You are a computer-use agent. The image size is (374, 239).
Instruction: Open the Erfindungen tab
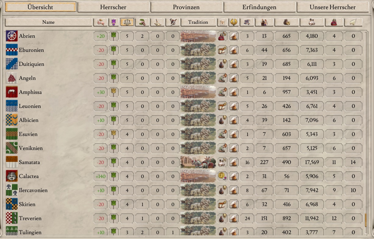click(x=259, y=7)
